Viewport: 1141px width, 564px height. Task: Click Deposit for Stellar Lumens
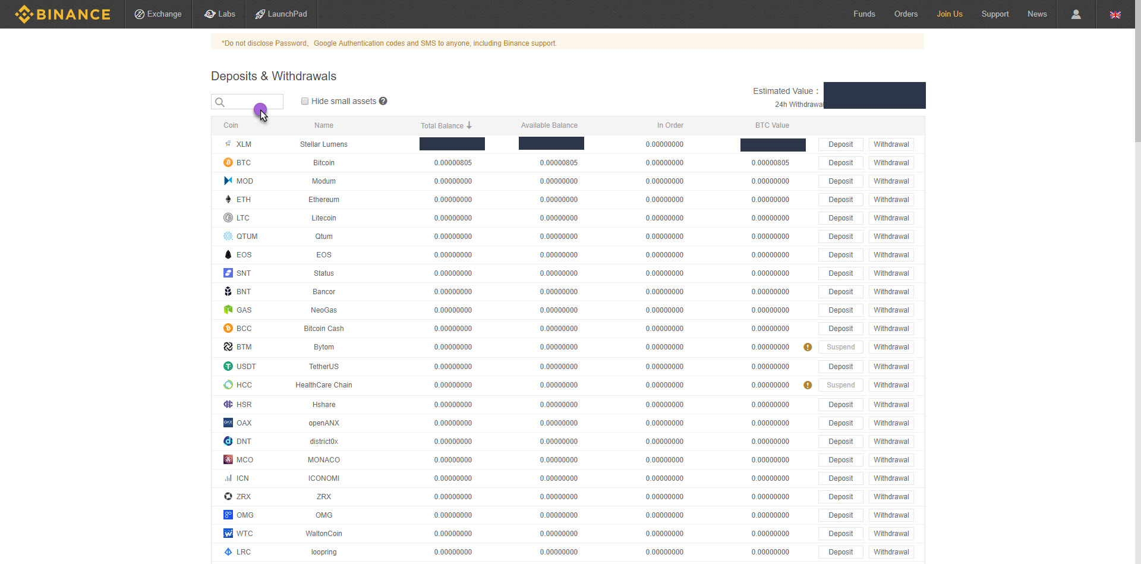pos(840,144)
